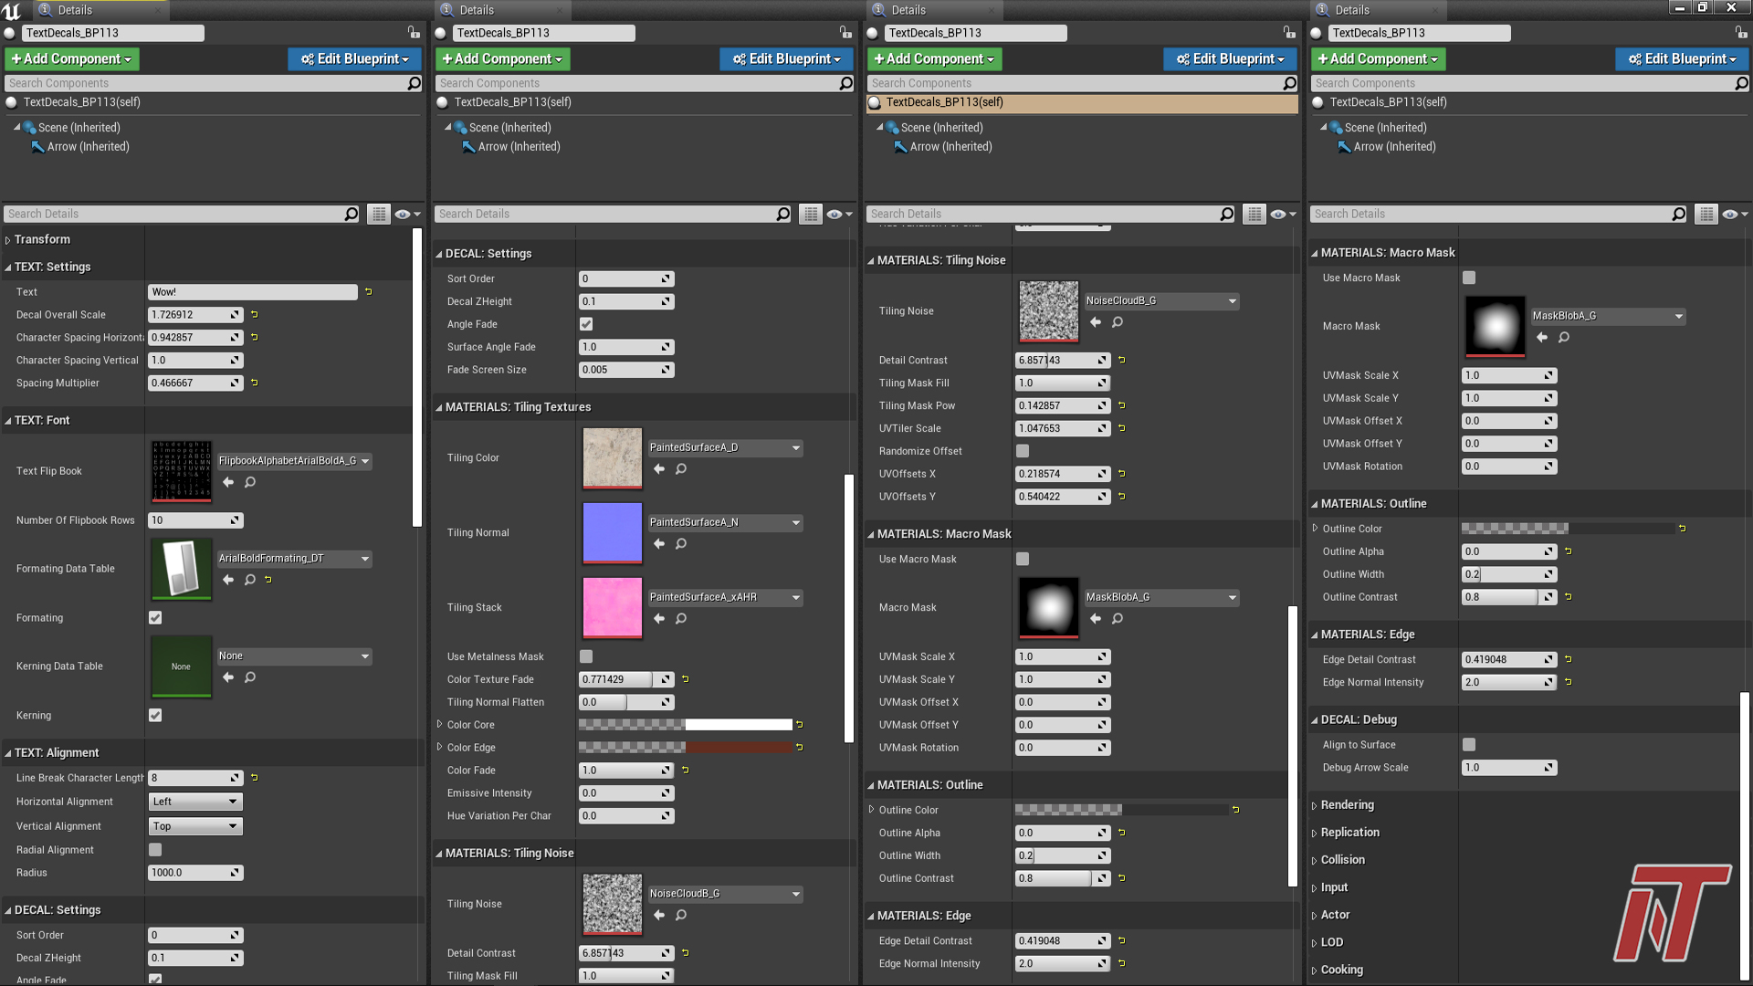Browse to Macro Mask asset in fourth panel

click(1564, 338)
